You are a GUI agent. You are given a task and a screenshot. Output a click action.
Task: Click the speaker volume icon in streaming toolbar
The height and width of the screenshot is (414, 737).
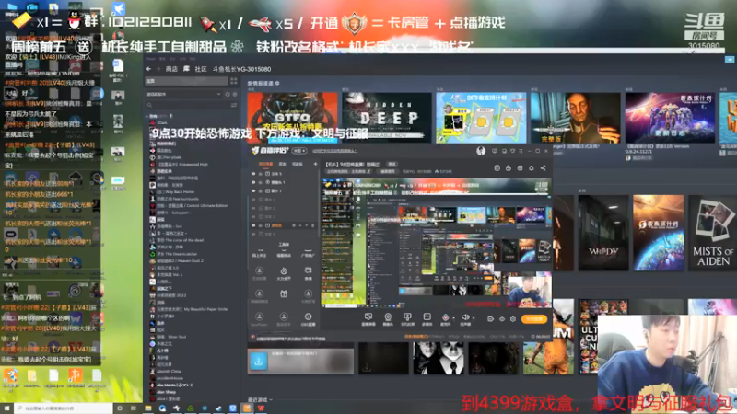(464, 317)
